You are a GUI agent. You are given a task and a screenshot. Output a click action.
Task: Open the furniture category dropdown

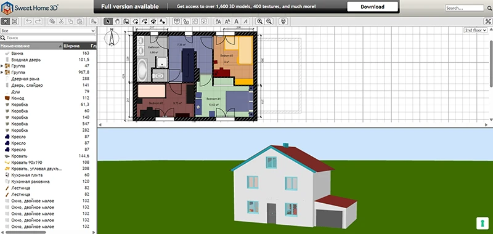coord(48,31)
